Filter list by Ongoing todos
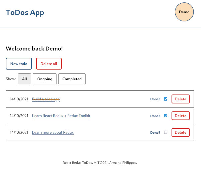The image size is (201, 170). (45, 79)
